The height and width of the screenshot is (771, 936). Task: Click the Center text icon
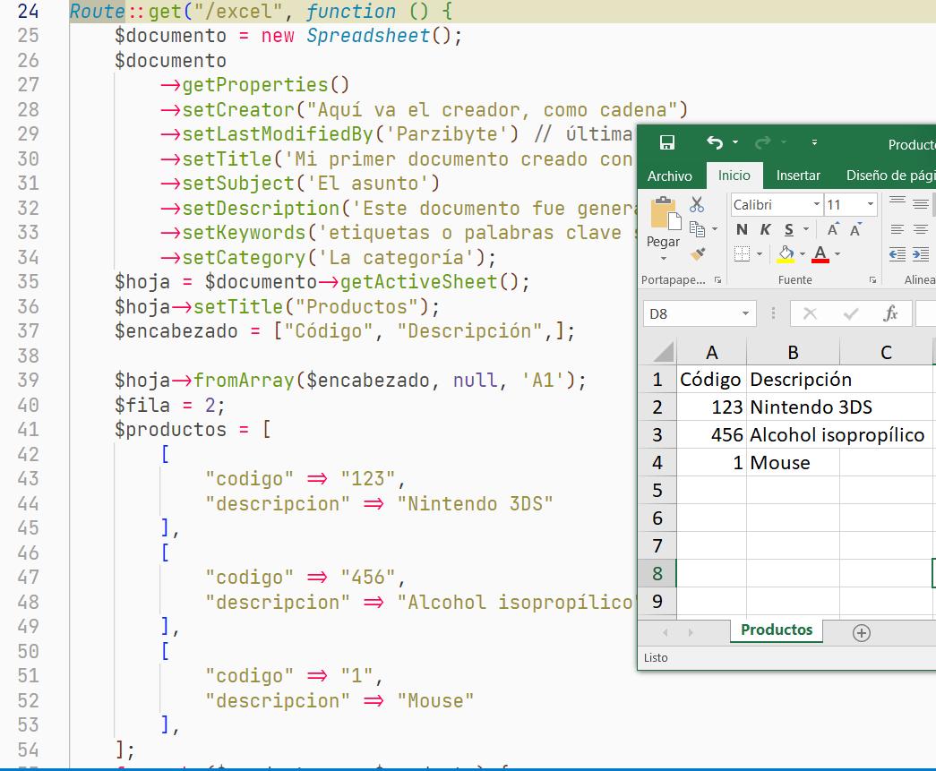coord(921,229)
